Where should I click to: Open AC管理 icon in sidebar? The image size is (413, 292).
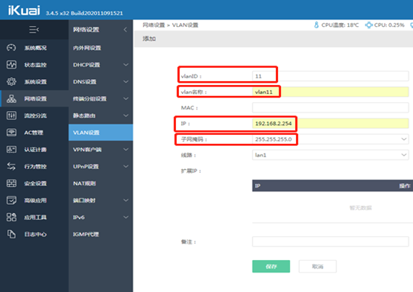click(x=11, y=133)
